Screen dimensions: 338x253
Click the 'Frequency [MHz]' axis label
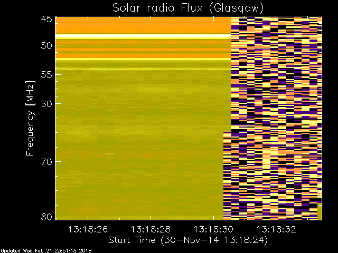pyautogui.click(x=30, y=118)
